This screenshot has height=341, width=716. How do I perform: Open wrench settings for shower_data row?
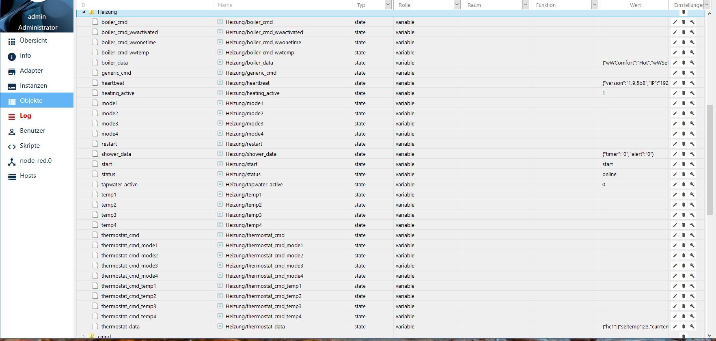click(692, 154)
